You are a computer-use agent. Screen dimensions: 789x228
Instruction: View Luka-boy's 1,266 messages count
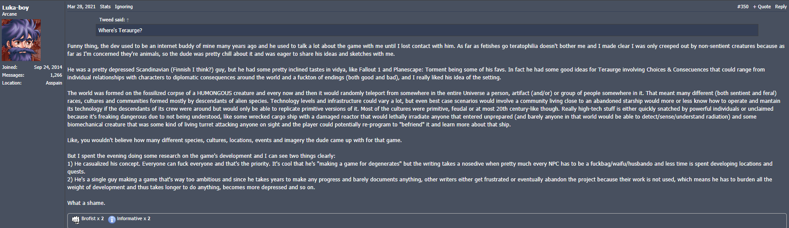click(x=56, y=75)
